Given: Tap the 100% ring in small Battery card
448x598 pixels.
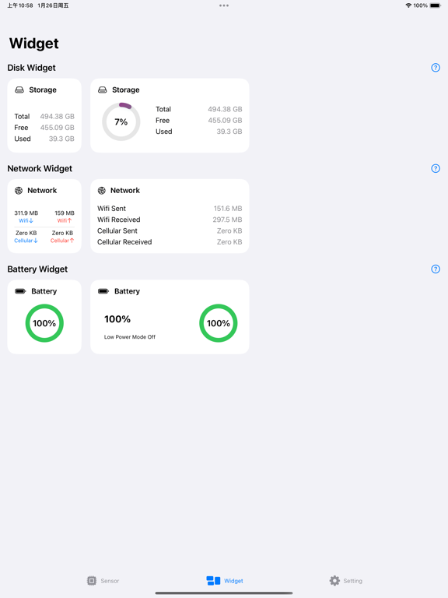Looking at the screenshot, I should (44, 323).
